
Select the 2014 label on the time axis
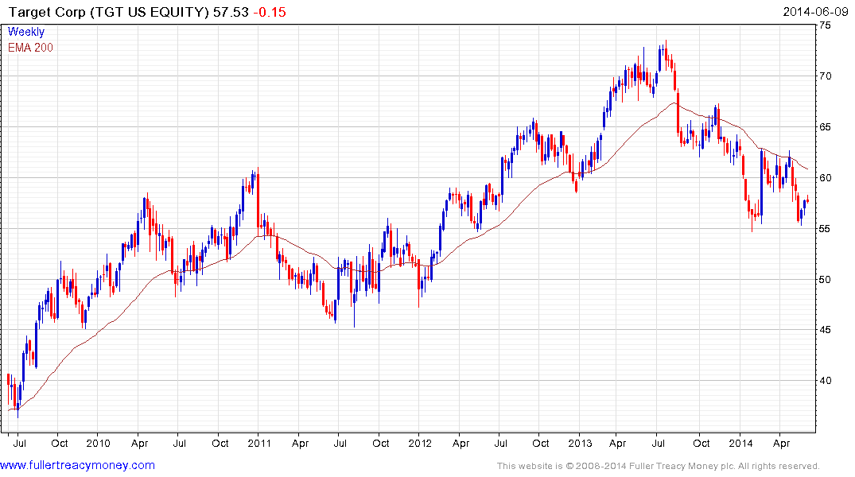(740, 443)
